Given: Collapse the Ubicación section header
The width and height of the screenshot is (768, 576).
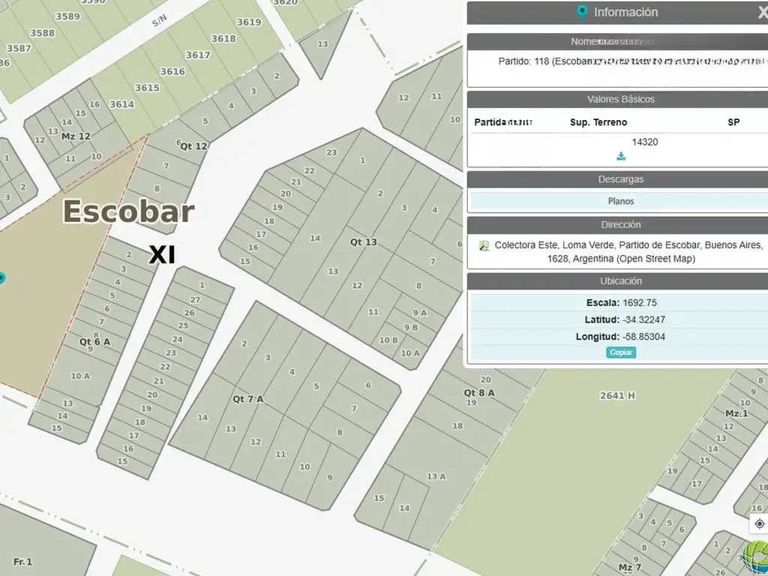Looking at the screenshot, I should point(620,280).
